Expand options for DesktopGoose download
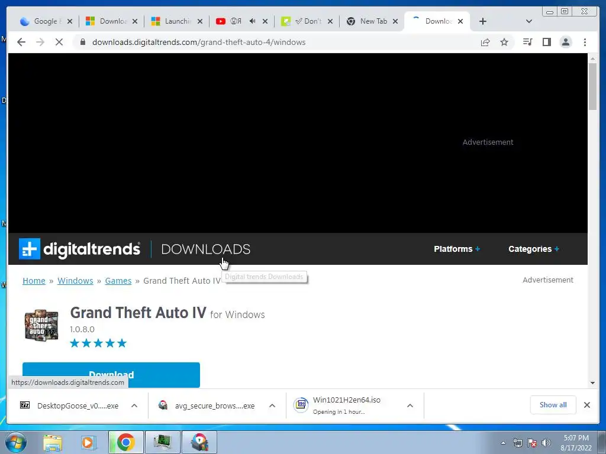This screenshot has width=606, height=454. point(134,406)
